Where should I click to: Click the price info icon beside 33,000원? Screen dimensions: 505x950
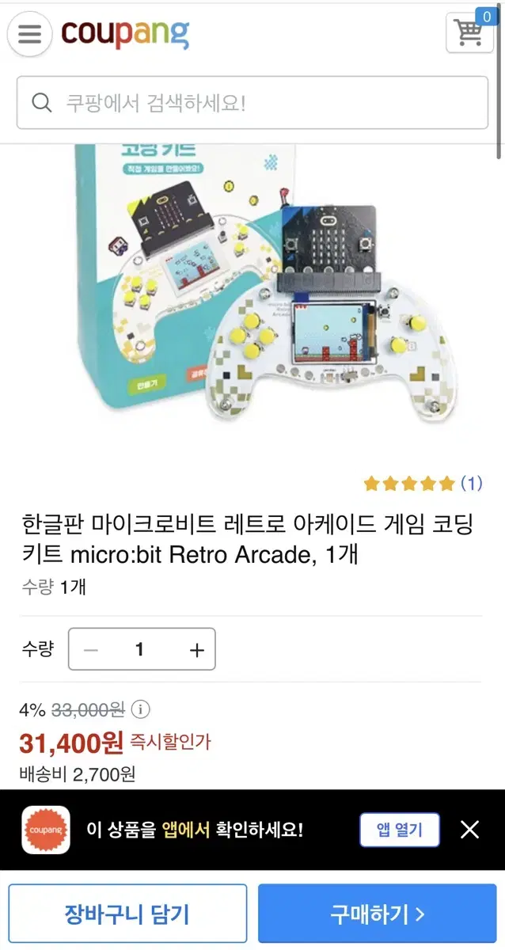pos(141,709)
